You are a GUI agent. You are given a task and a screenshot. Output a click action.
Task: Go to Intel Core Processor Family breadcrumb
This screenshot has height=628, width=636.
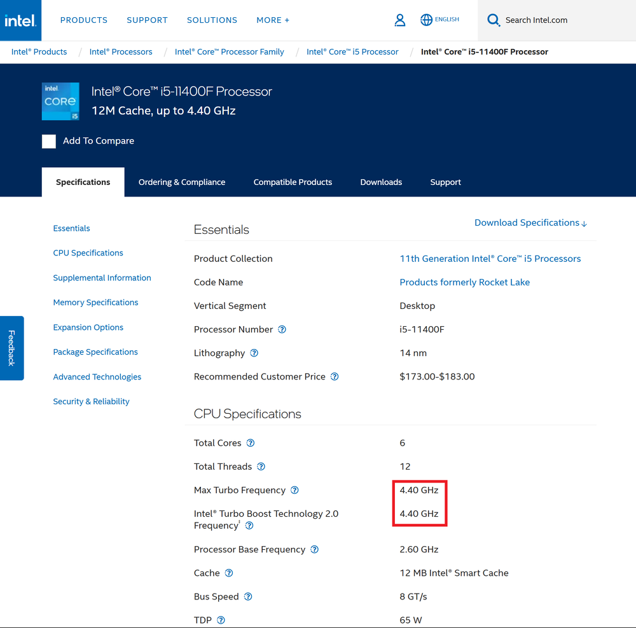click(x=229, y=52)
